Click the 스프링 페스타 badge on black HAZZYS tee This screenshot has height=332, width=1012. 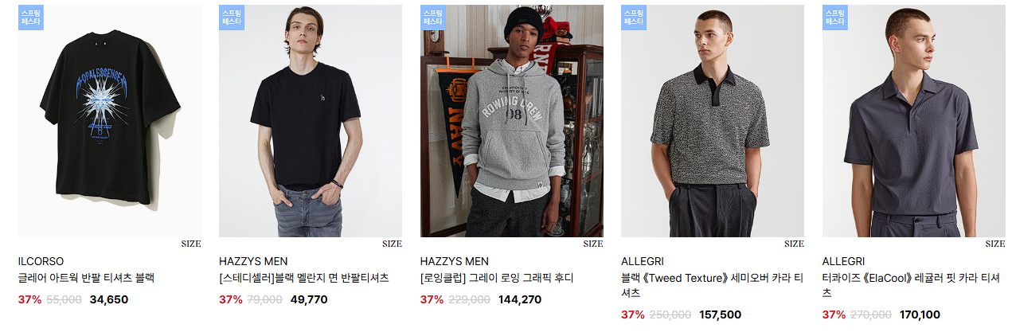232,18
